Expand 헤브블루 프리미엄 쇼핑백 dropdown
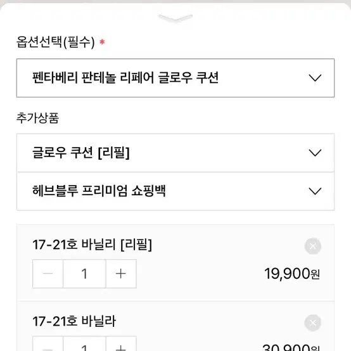351x351 pixels. point(175,191)
